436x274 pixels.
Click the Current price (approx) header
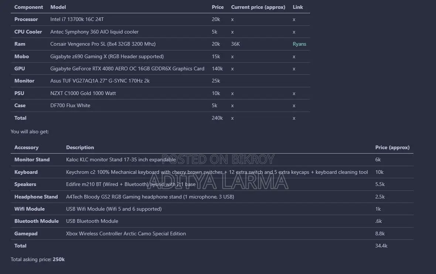(258, 7)
